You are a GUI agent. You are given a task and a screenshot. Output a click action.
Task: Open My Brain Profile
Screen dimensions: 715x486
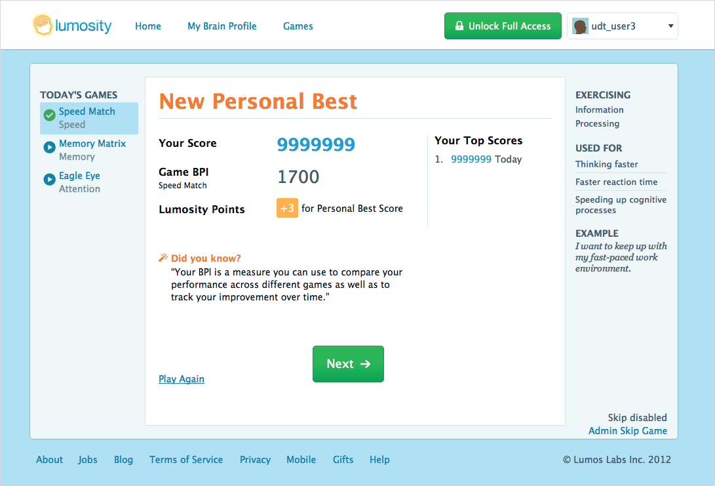(222, 26)
